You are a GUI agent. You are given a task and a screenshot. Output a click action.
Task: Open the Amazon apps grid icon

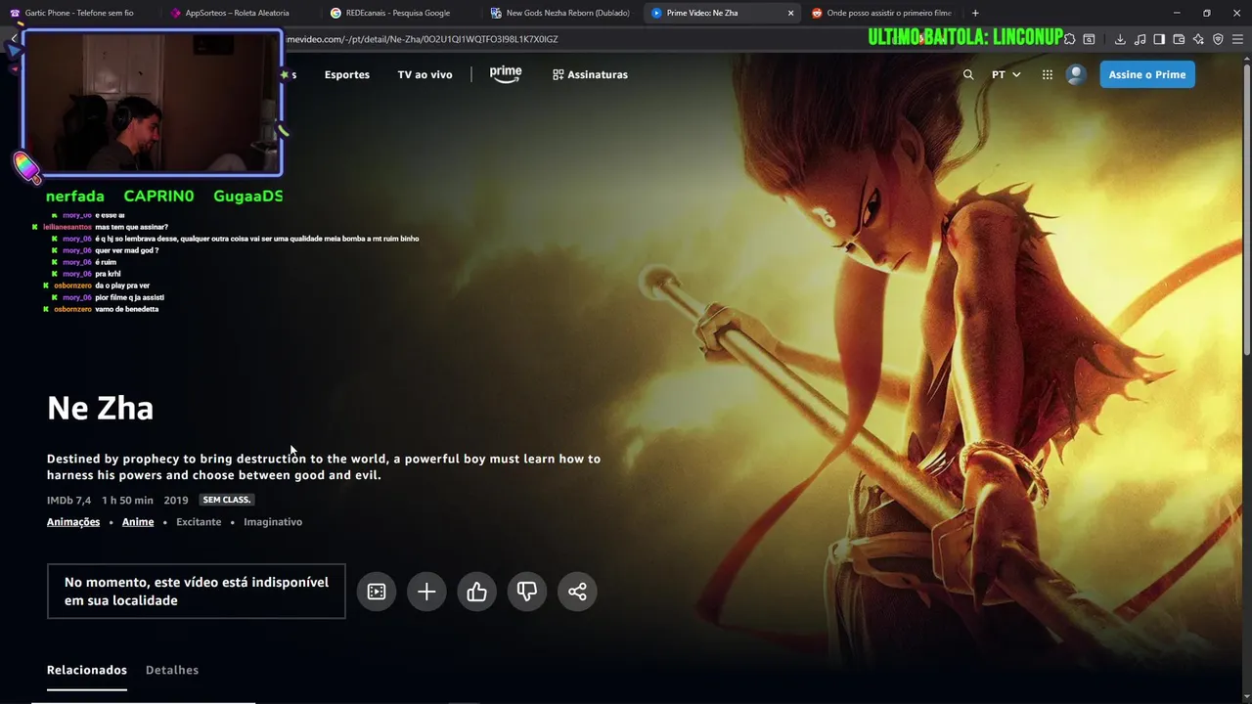tap(1048, 74)
